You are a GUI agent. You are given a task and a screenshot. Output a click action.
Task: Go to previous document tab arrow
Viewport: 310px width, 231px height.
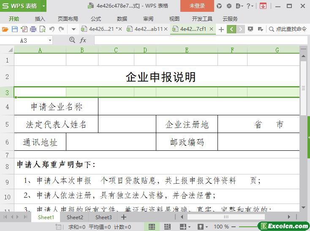click(231, 29)
